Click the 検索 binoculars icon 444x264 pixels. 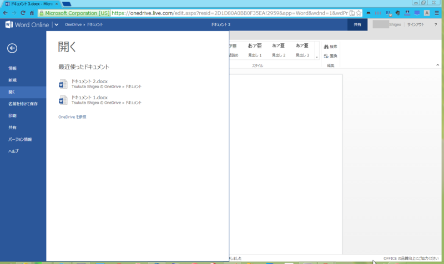click(326, 47)
